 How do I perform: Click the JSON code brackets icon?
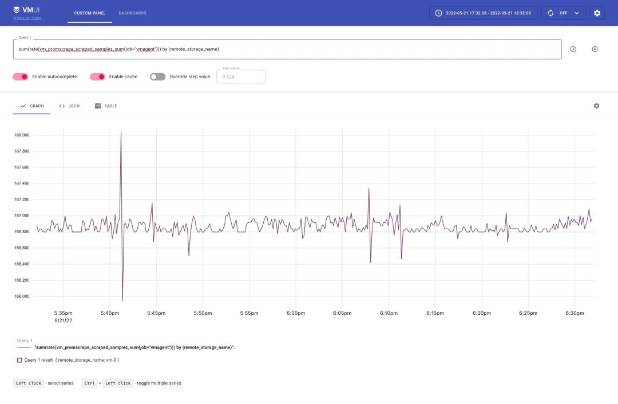(62, 106)
